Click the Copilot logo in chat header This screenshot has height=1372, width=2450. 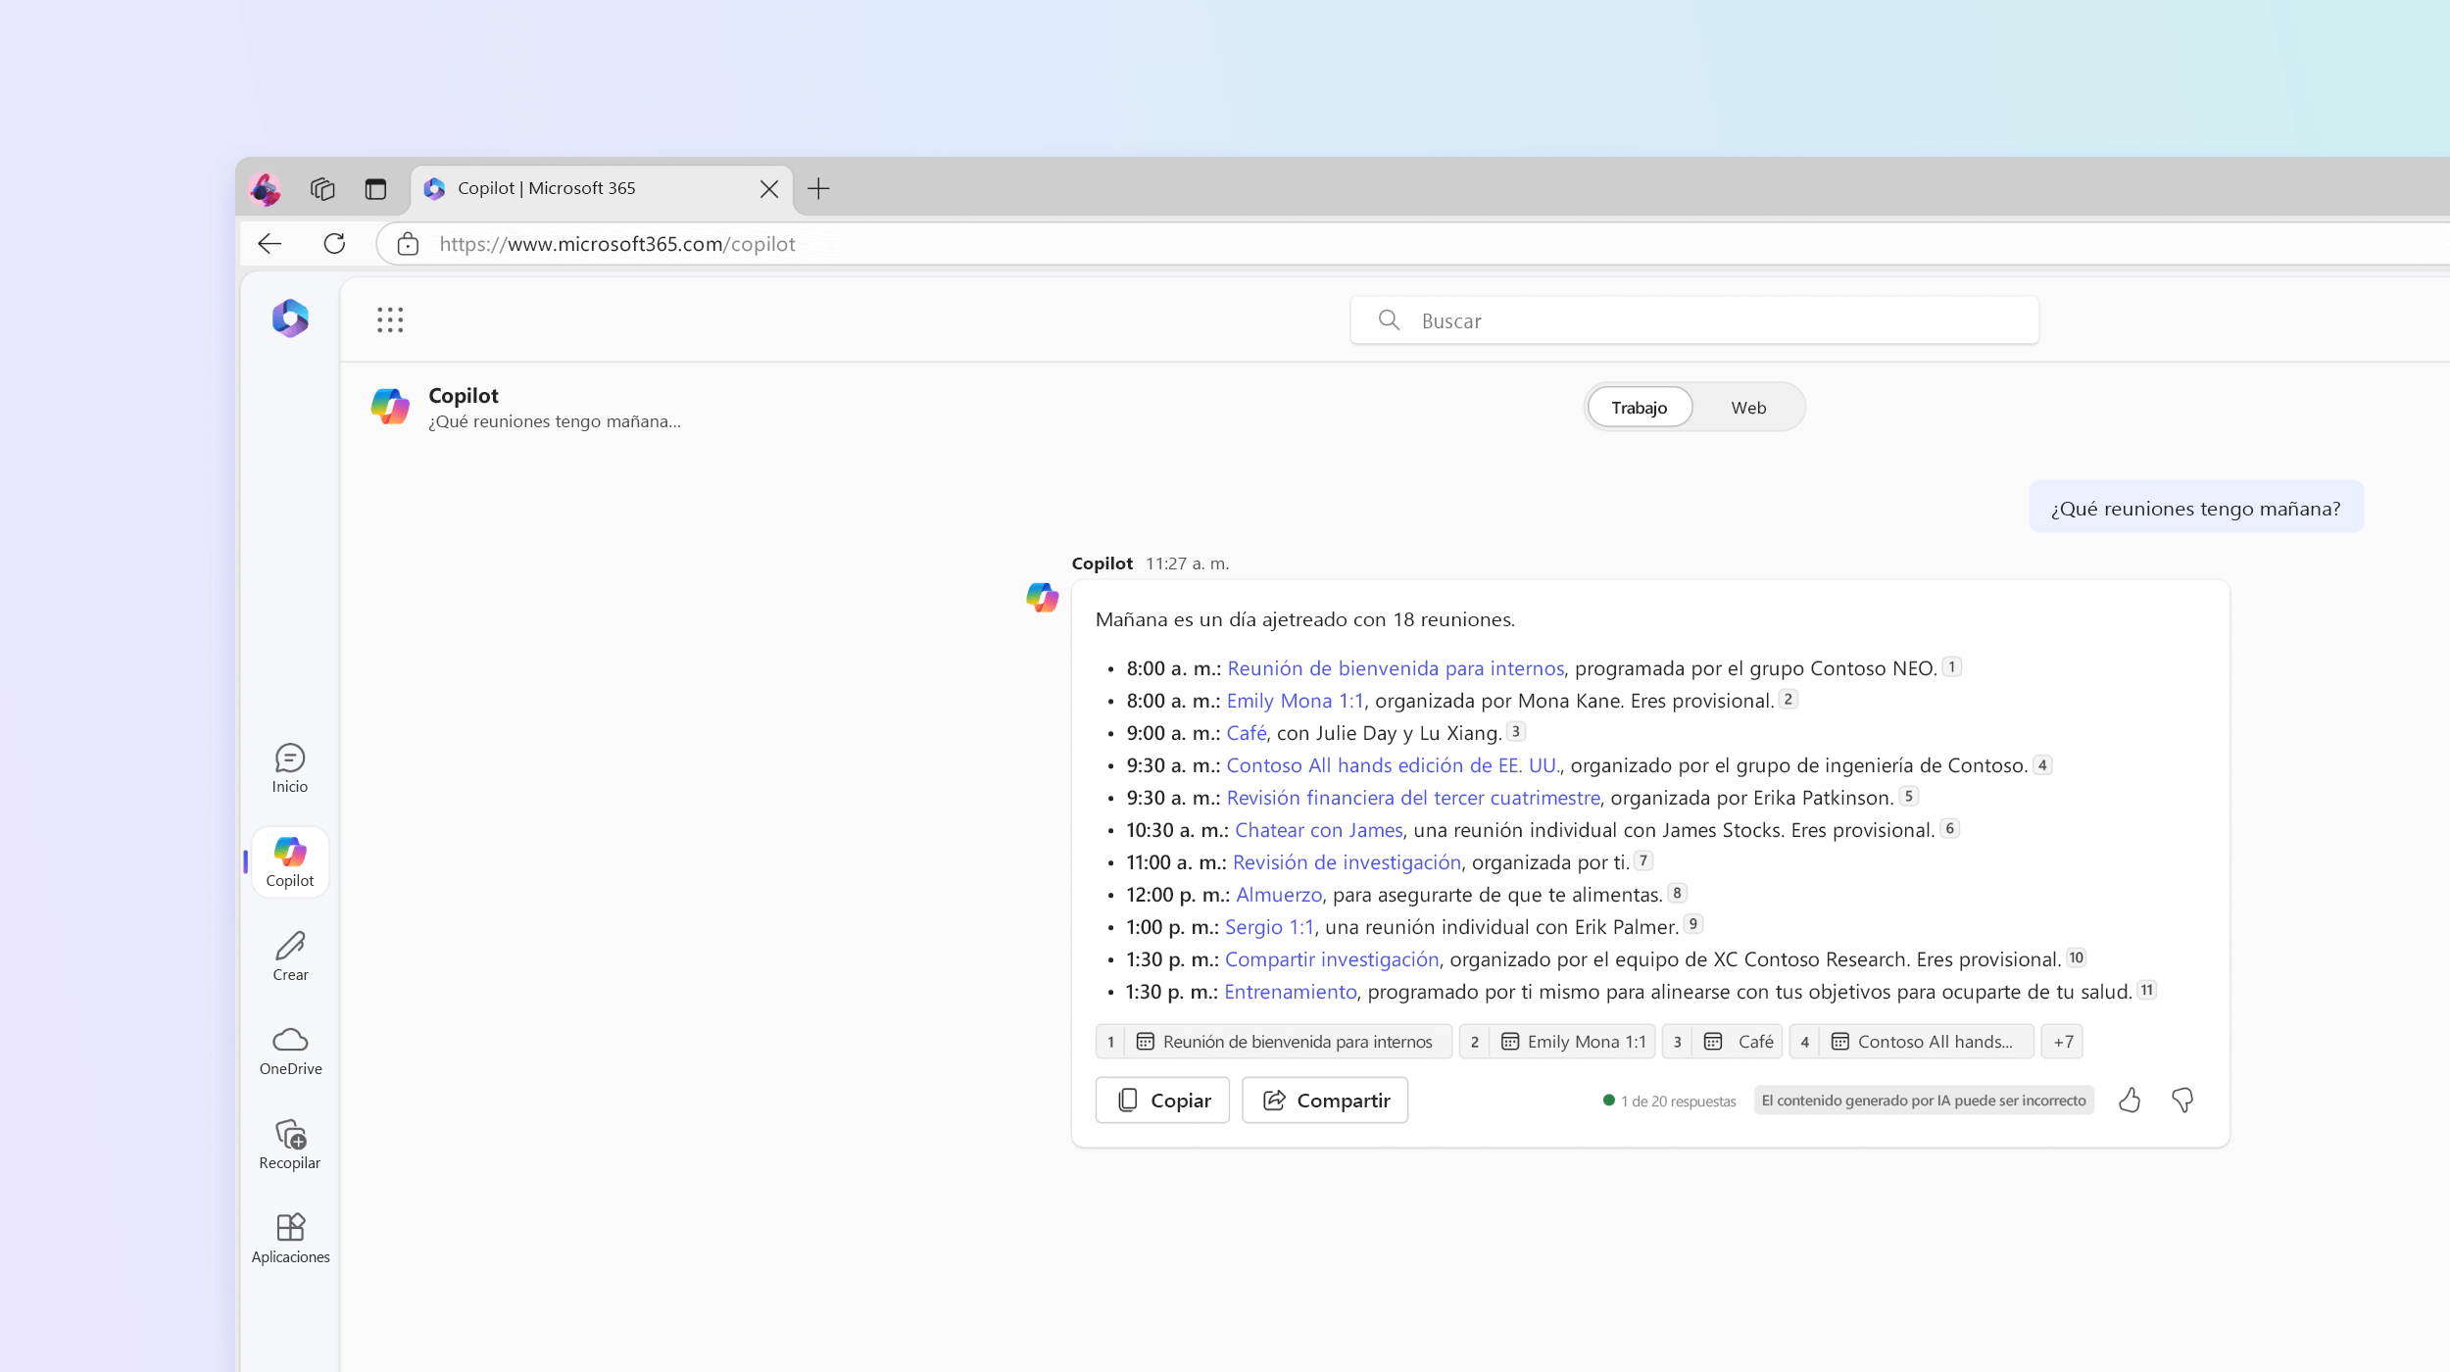(390, 406)
